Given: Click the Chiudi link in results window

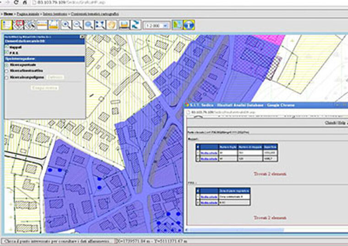Looking at the screenshot, I should [x=330, y=123].
